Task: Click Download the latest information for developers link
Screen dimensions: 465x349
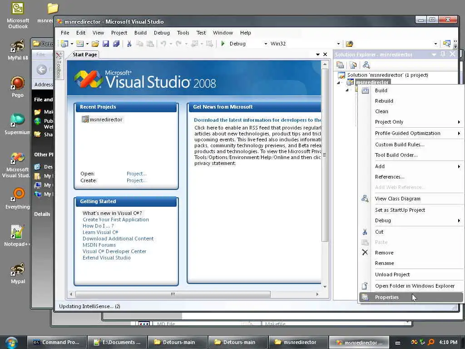Action: pyautogui.click(x=257, y=120)
